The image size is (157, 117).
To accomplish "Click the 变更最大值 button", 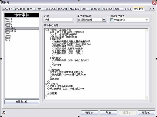I will [x=22, y=102].
